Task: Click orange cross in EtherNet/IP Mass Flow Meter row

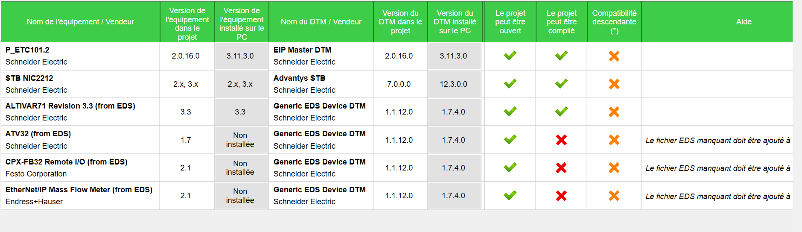Action: click(x=614, y=196)
